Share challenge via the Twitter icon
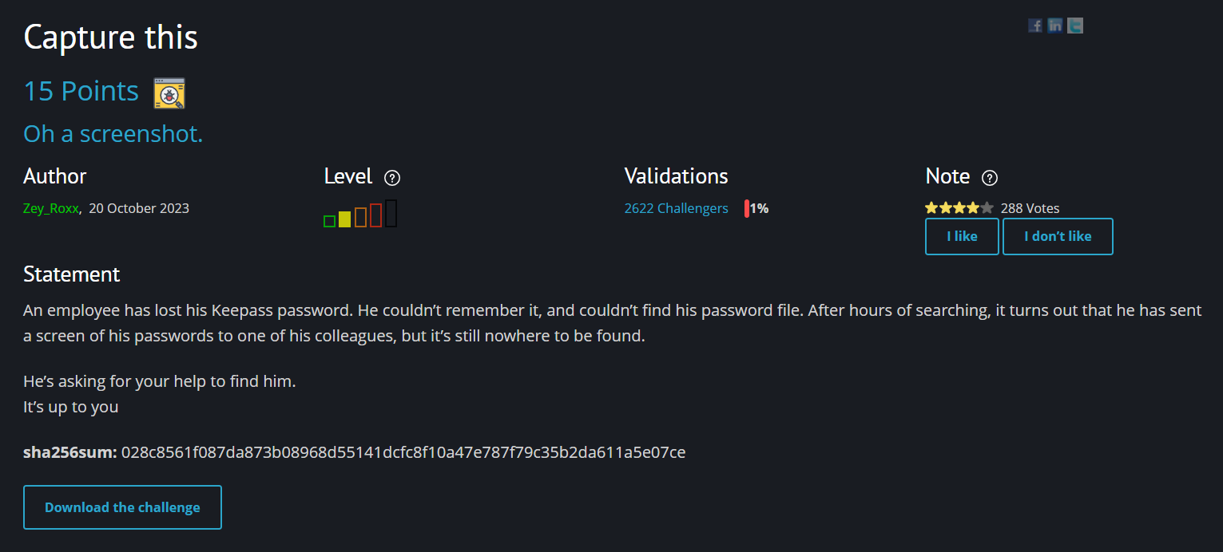The width and height of the screenshot is (1223, 552). (1076, 26)
